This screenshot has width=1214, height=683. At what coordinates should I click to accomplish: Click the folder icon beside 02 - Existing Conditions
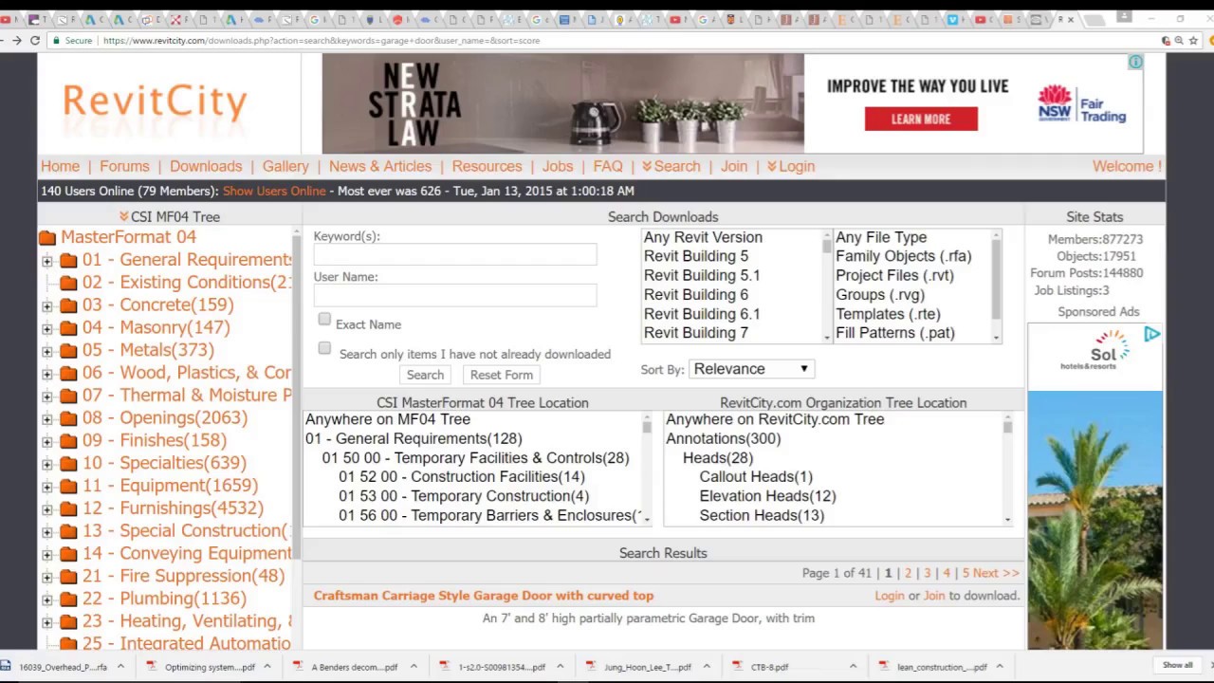[x=68, y=283]
